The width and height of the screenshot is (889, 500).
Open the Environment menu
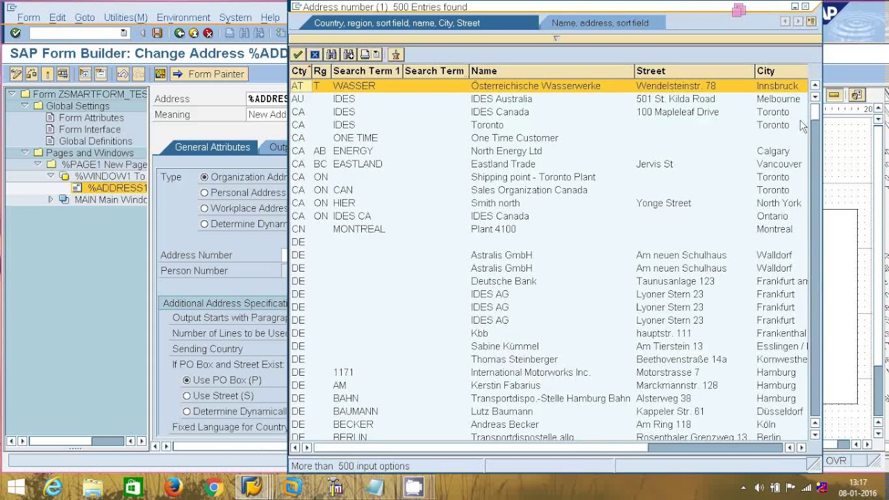(183, 17)
